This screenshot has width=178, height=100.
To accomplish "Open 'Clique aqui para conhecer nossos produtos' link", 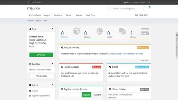I will [127, 54].
